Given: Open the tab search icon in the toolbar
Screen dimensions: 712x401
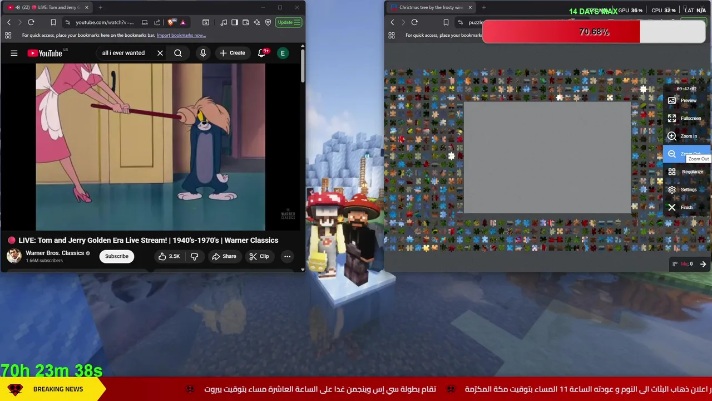Looking at the screenshot, I should click(x=206, y=22).
